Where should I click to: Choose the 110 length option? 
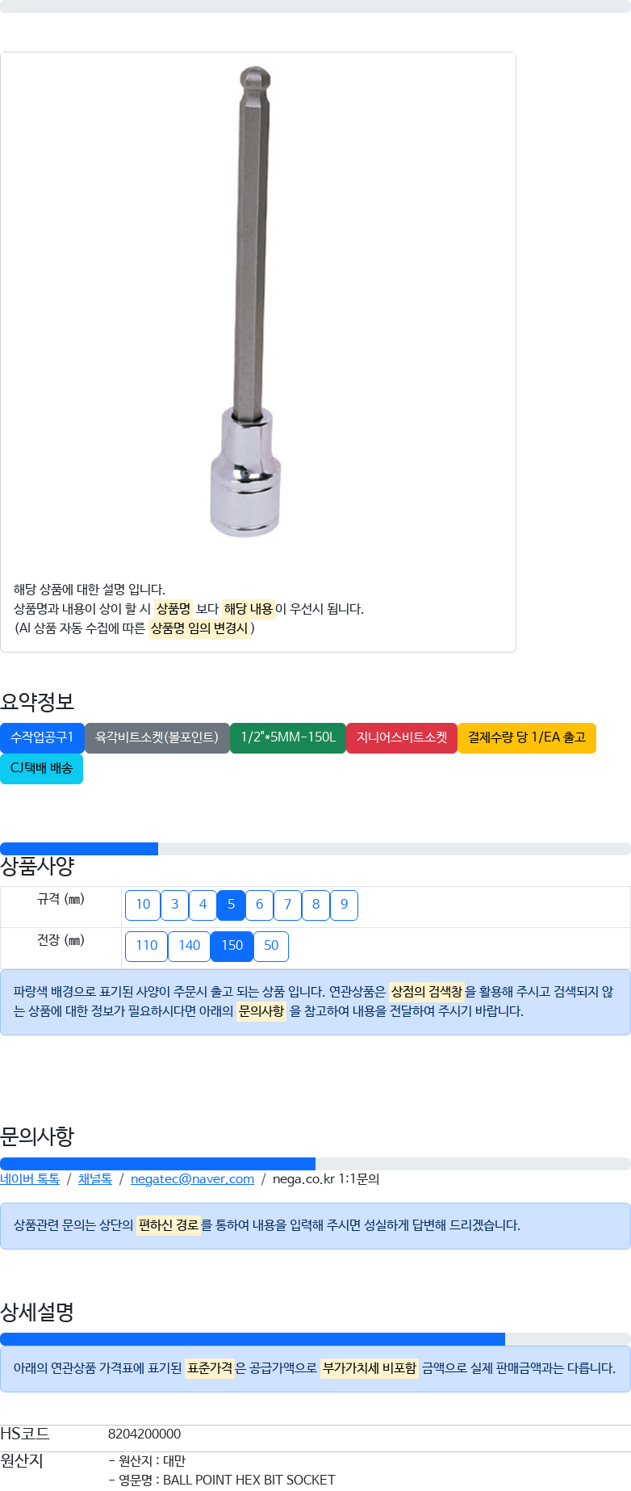click(146, 946)
